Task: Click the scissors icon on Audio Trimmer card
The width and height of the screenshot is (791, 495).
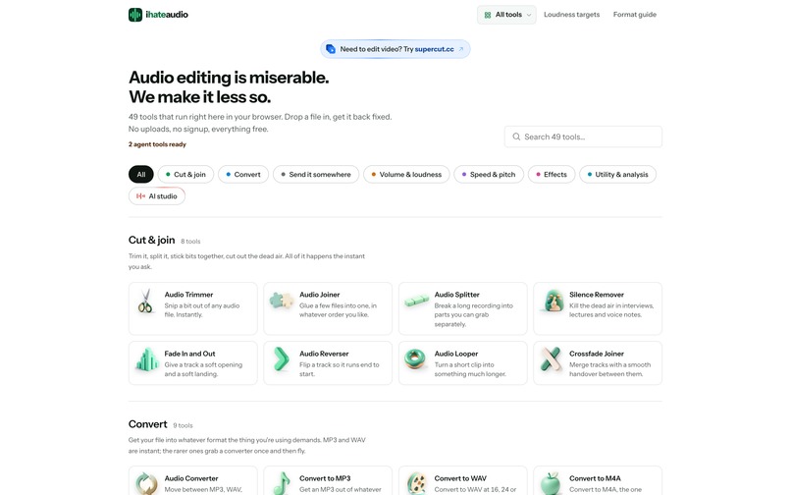Action: click(145, 301)
